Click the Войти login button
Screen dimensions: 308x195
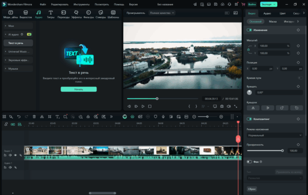click(x=252, y=4)
